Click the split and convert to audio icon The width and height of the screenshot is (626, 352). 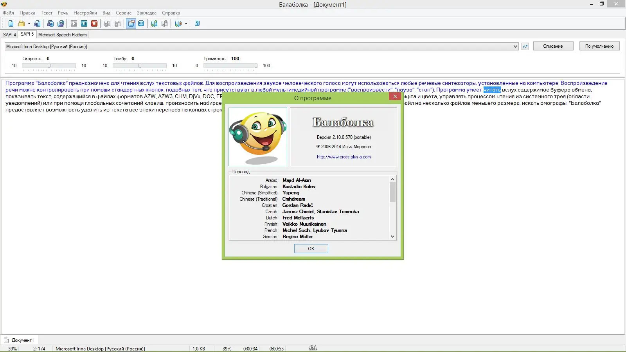[x=61, y=23]
